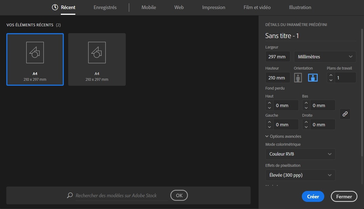The height and width of the screenshot is (209, 364).
Task: Select the first highlighted A4 preset thumbnail
Action: click(x=35, y=59)
